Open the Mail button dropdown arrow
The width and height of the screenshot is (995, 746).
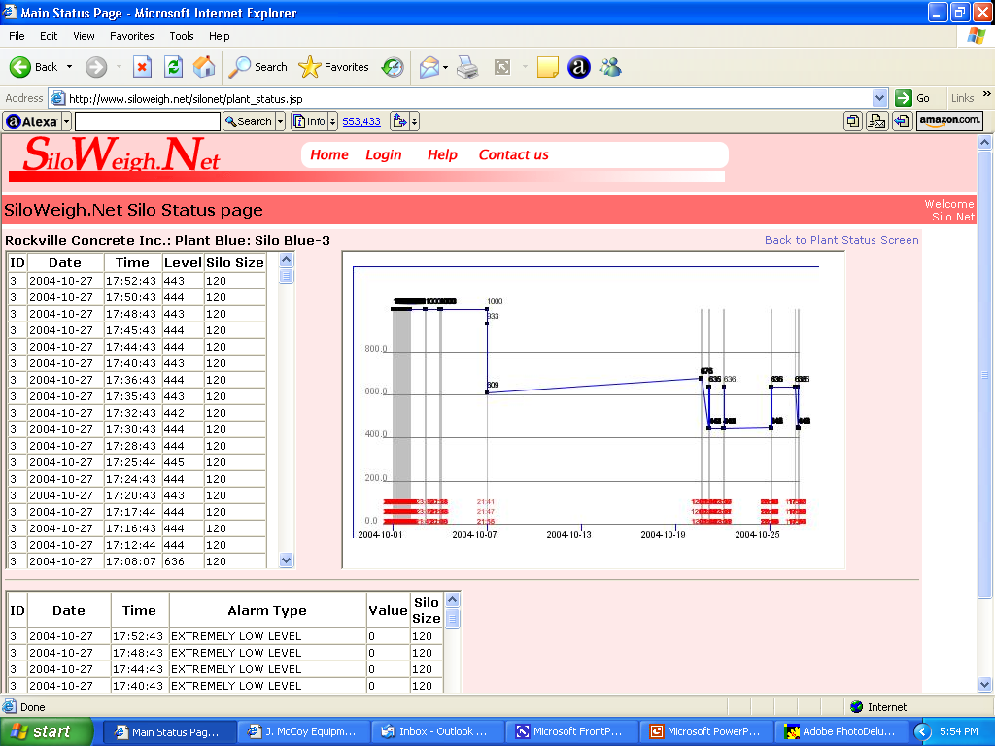(x=445, y=67)
